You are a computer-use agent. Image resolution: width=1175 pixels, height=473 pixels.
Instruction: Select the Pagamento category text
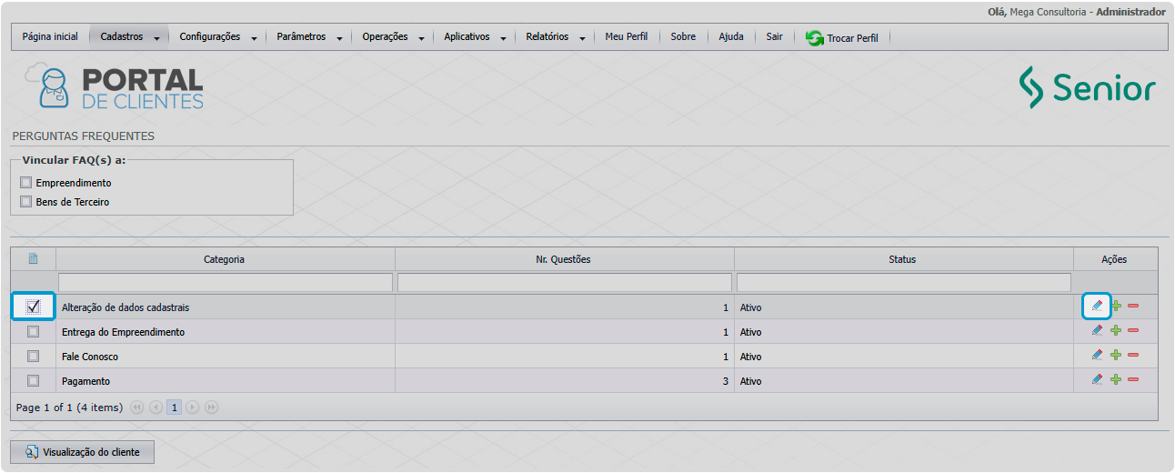click(86, 381)
